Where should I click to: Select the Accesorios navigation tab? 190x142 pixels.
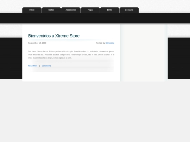coord(71,10)
